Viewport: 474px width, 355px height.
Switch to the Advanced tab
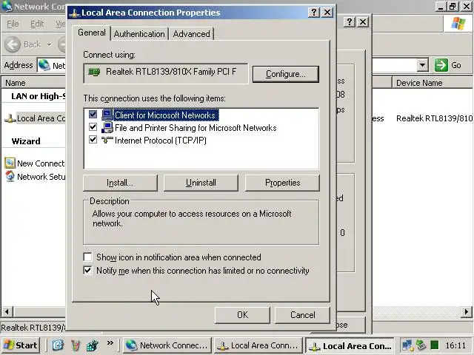[x=191, y=34]
